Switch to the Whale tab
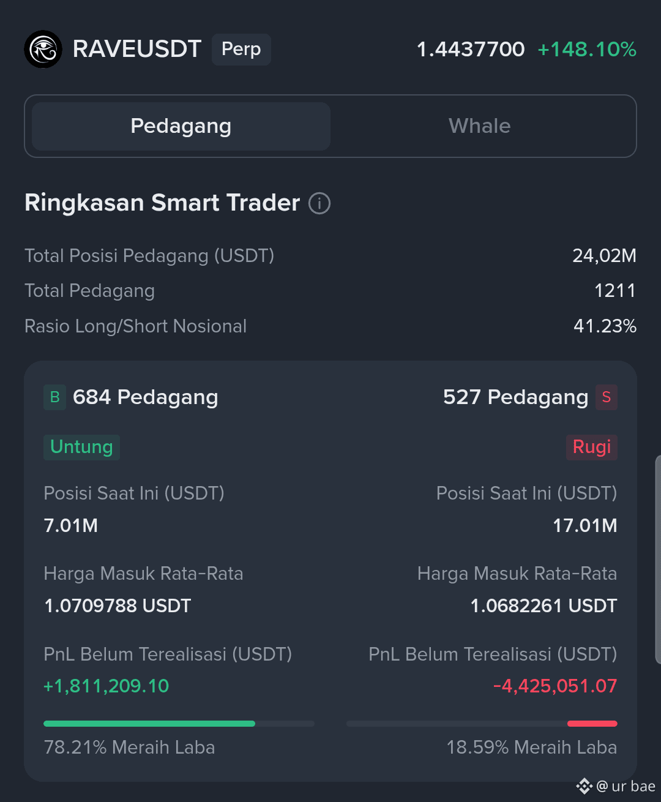Screen dimensions: 661x802 pyautogui.click(x=480, y=126)
